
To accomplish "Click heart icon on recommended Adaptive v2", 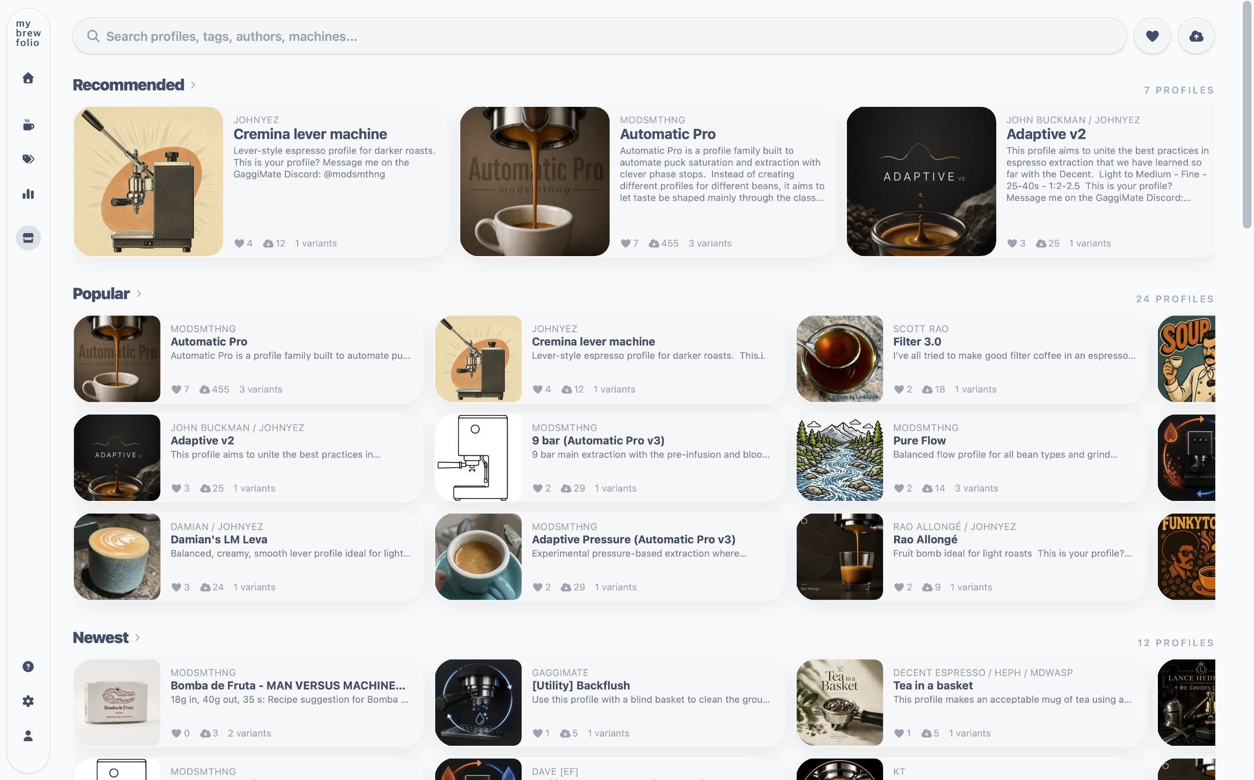I will 1012,243.
